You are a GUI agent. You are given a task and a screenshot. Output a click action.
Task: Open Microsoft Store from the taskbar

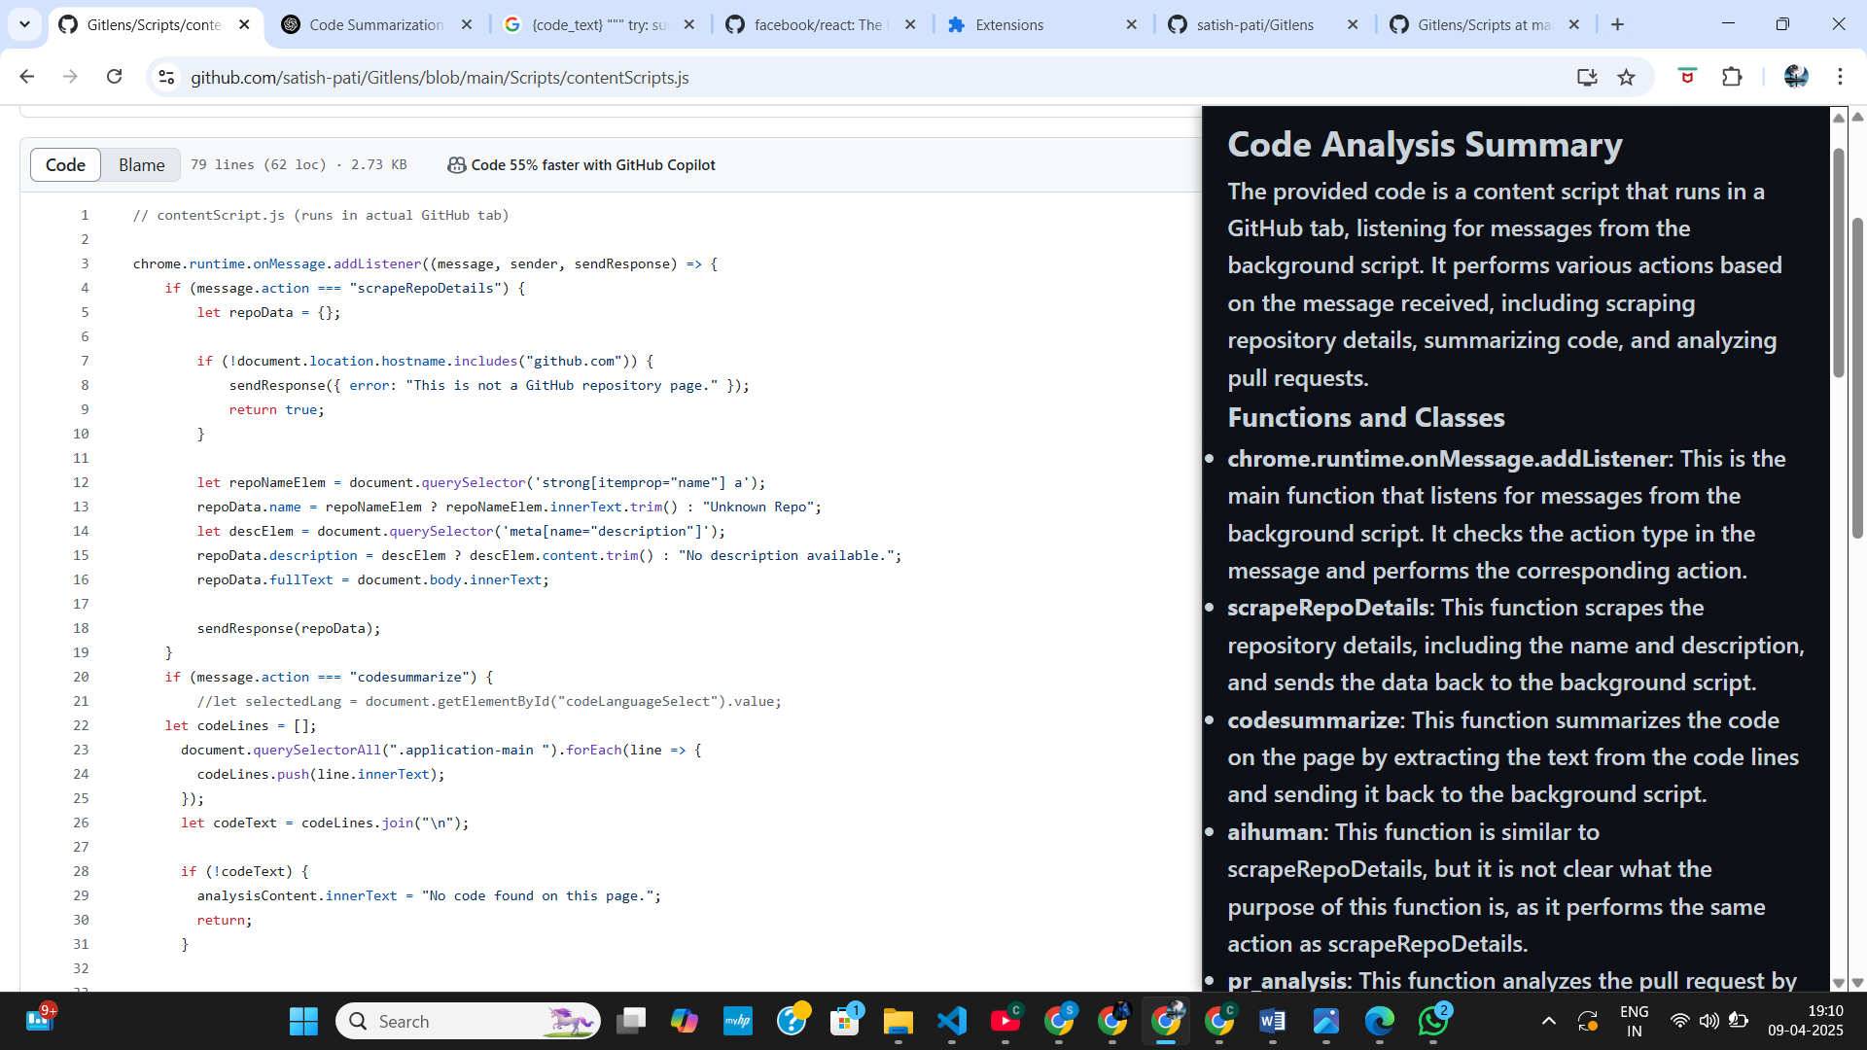pos(844,1021)
